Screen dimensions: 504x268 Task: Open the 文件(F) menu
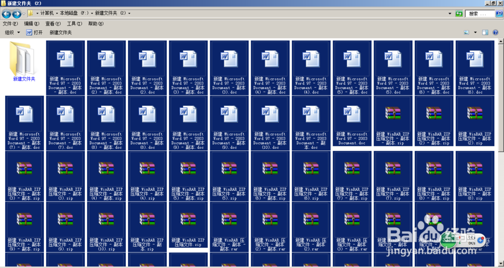[x=10, y=24]
